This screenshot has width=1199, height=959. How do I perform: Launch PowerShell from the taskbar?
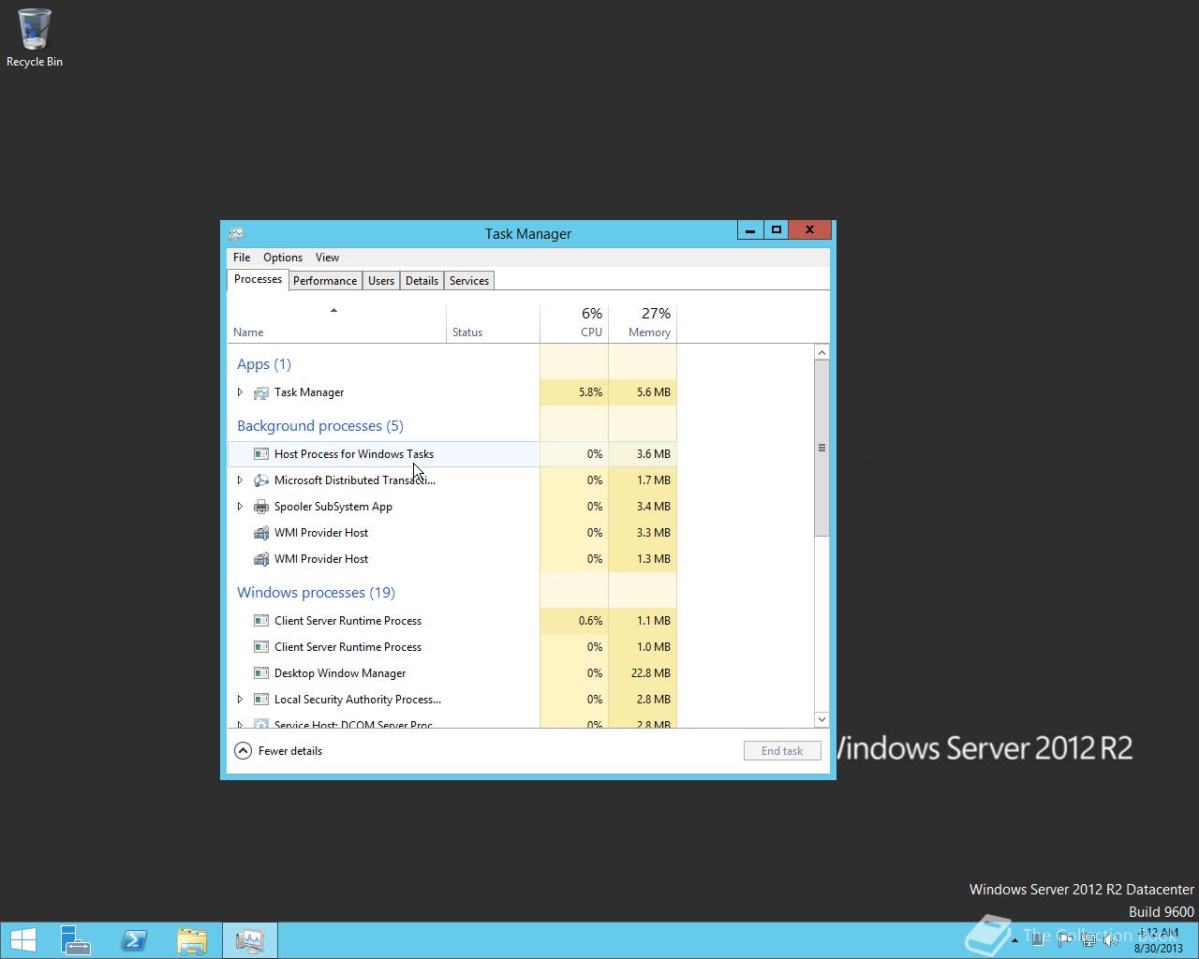pyautogui.click(x=134, y=940)
